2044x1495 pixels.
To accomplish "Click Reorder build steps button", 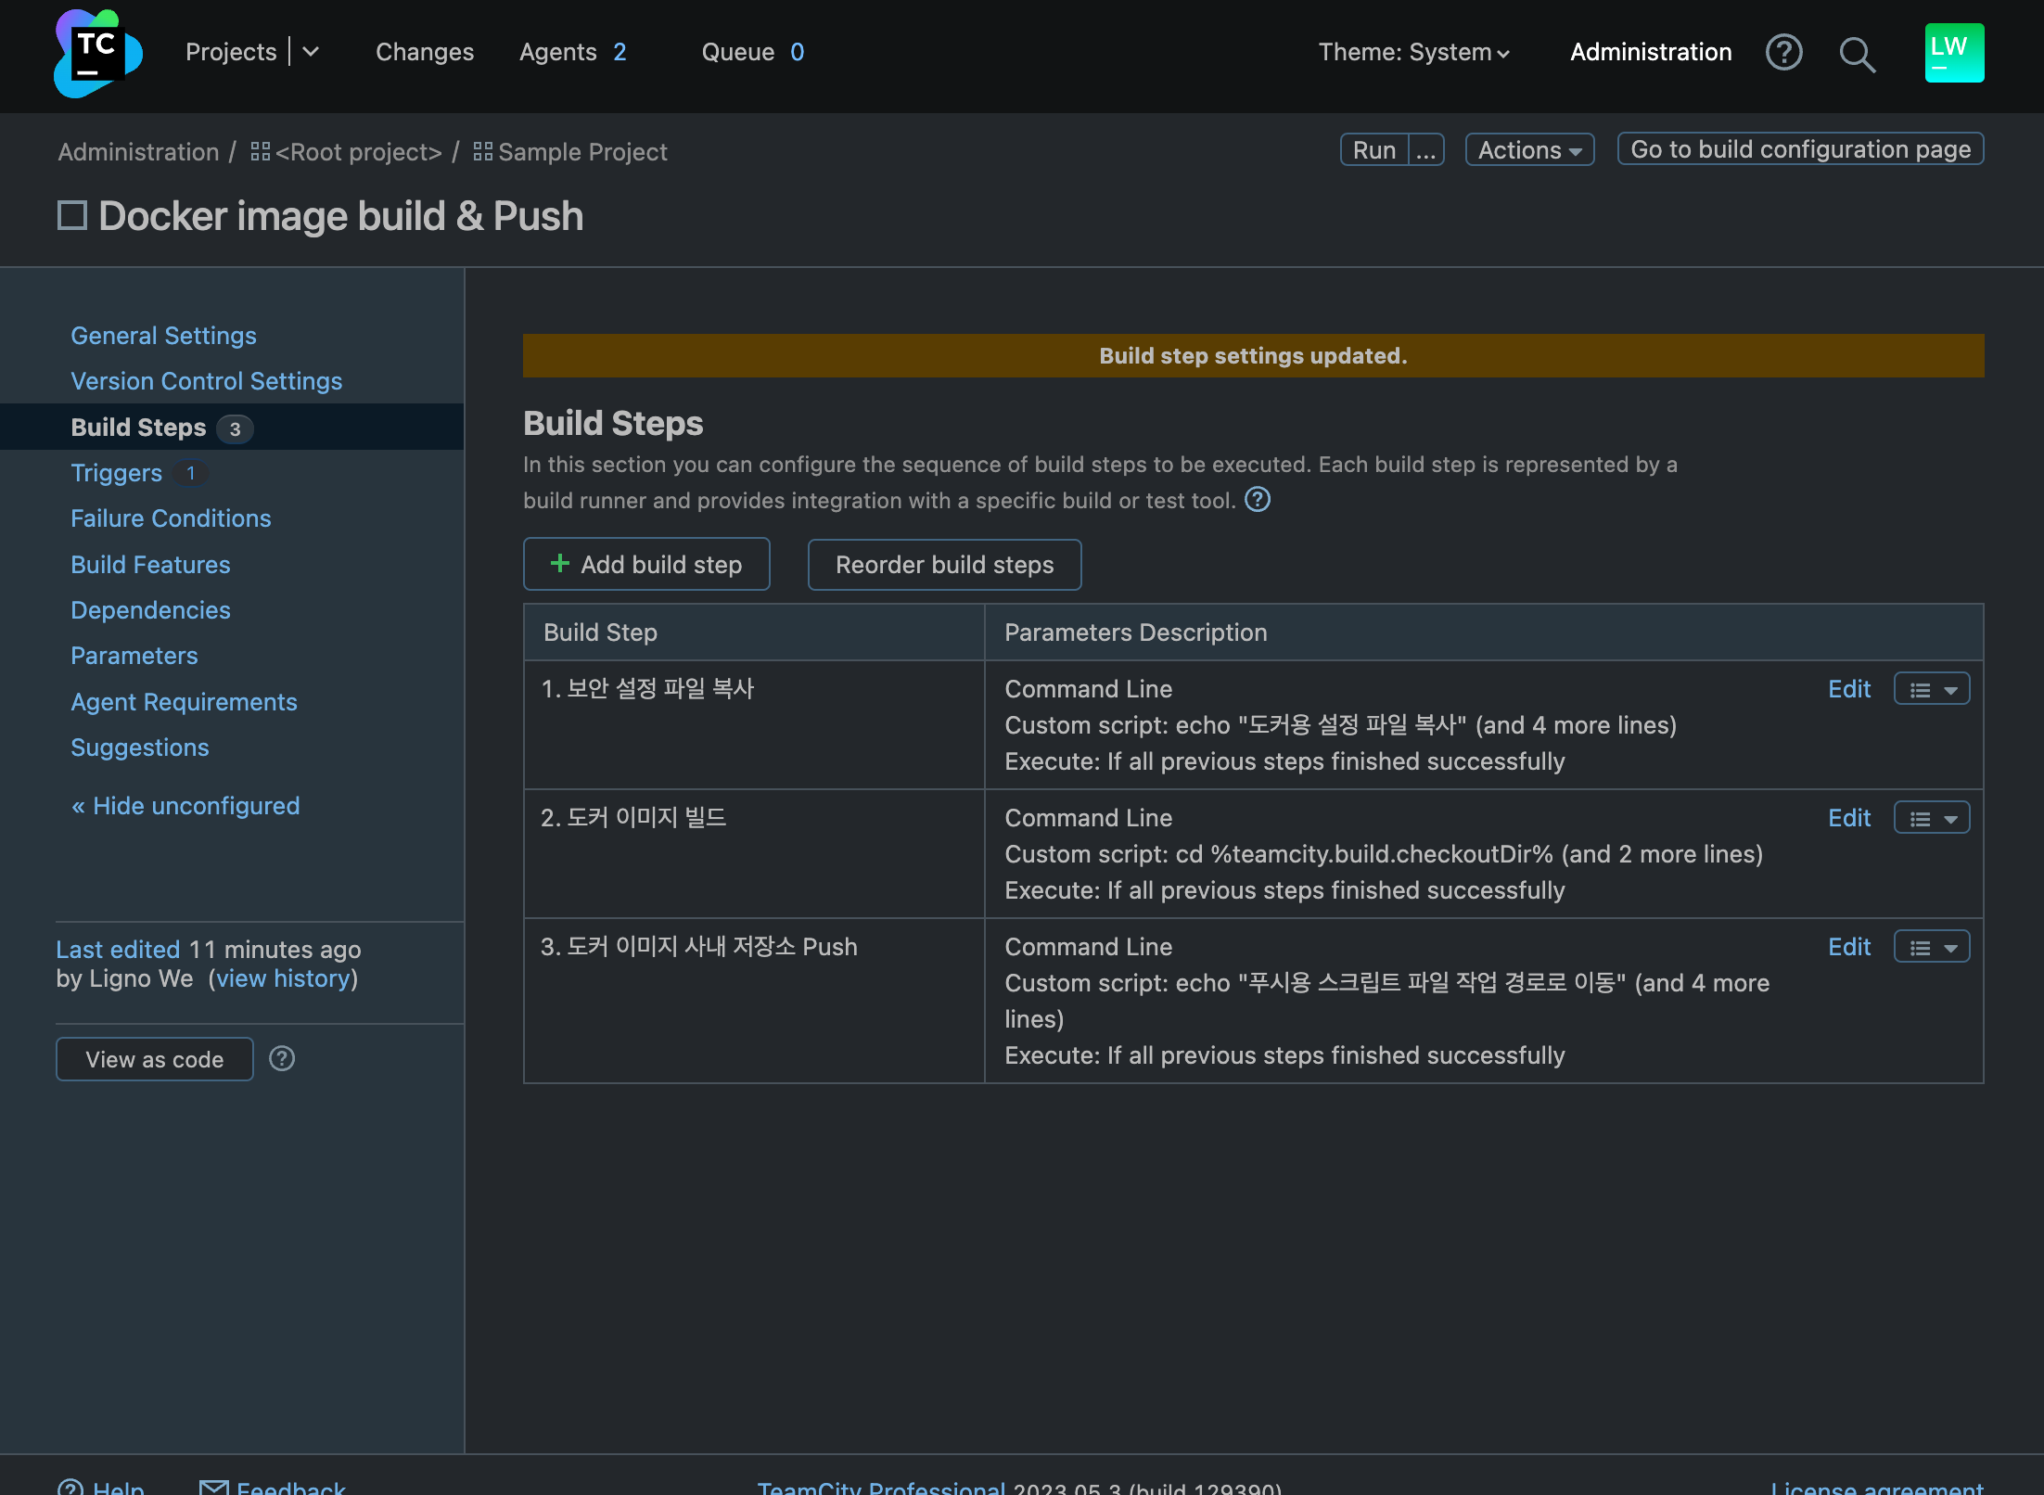I will tap(944, 564).
